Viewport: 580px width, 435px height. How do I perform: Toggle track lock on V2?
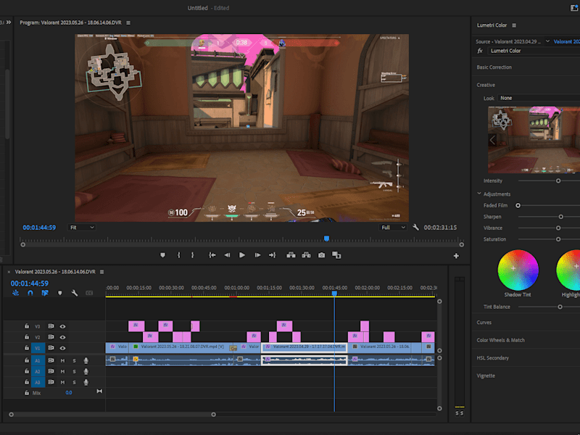[27, 337]
